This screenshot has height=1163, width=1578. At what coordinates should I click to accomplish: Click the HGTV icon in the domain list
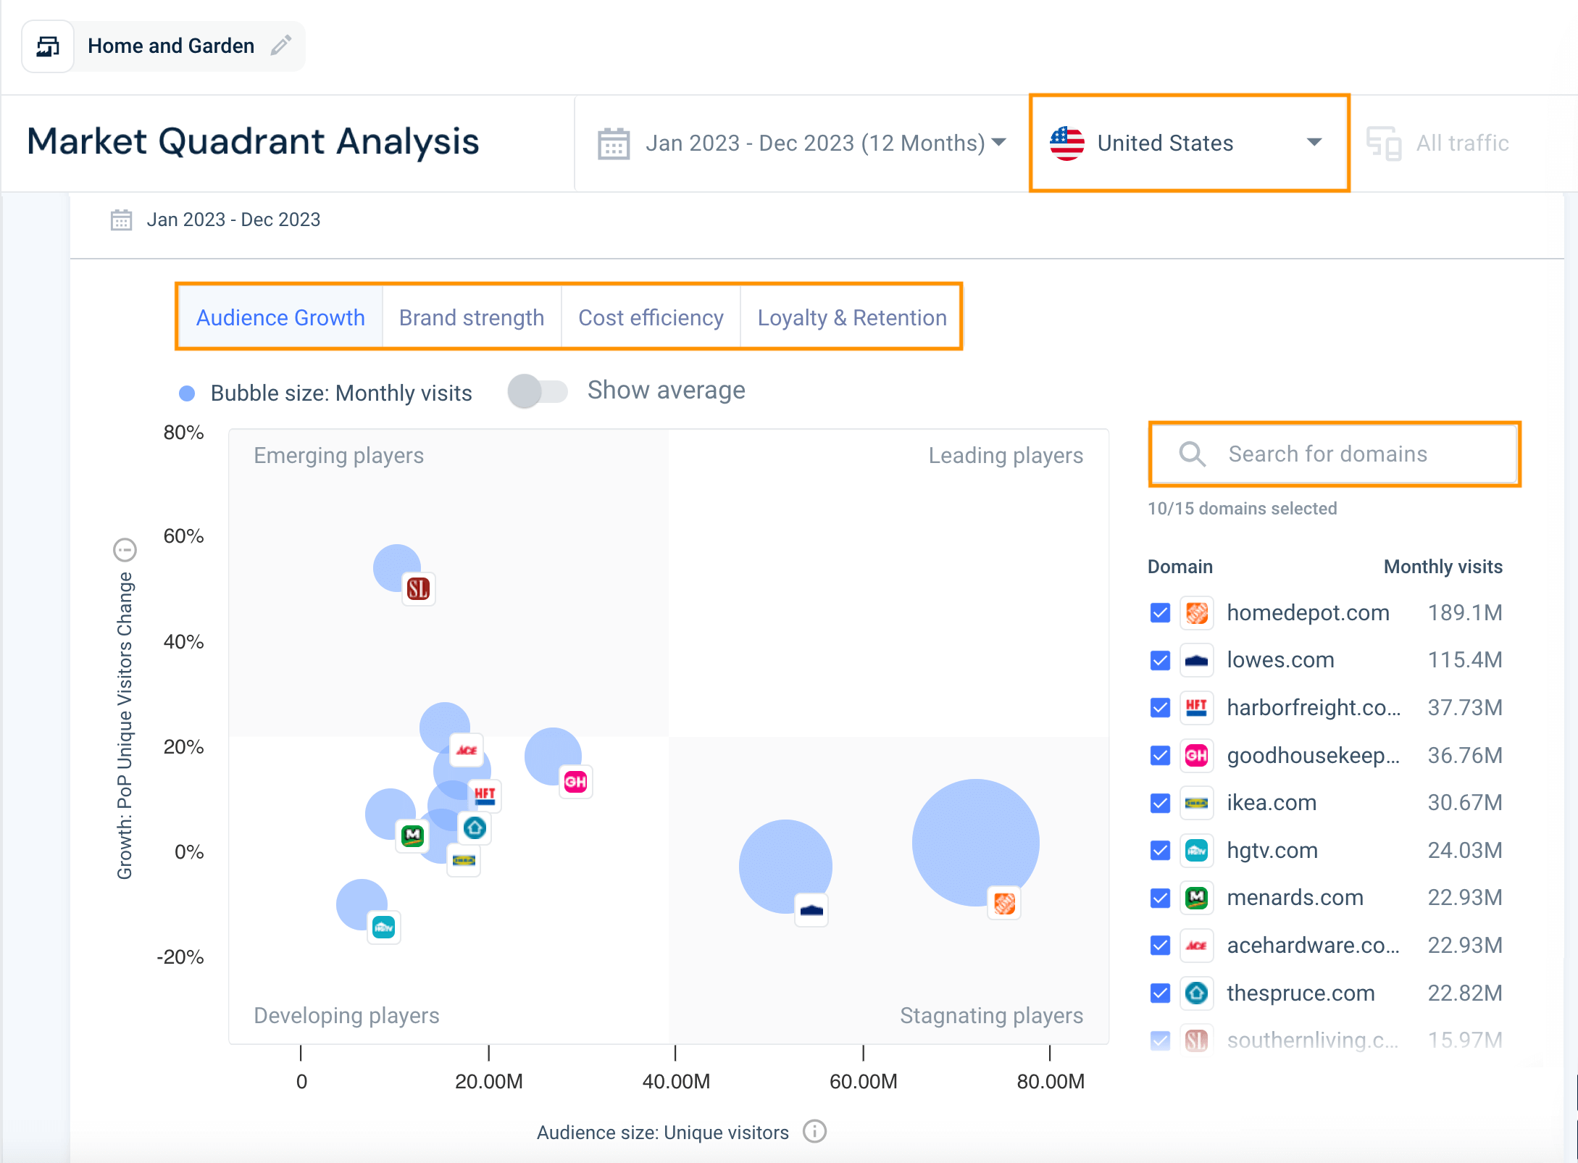1196,850
